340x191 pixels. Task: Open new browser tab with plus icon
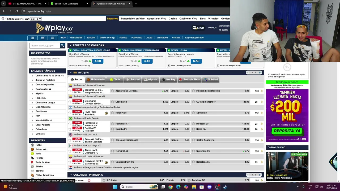136,4
